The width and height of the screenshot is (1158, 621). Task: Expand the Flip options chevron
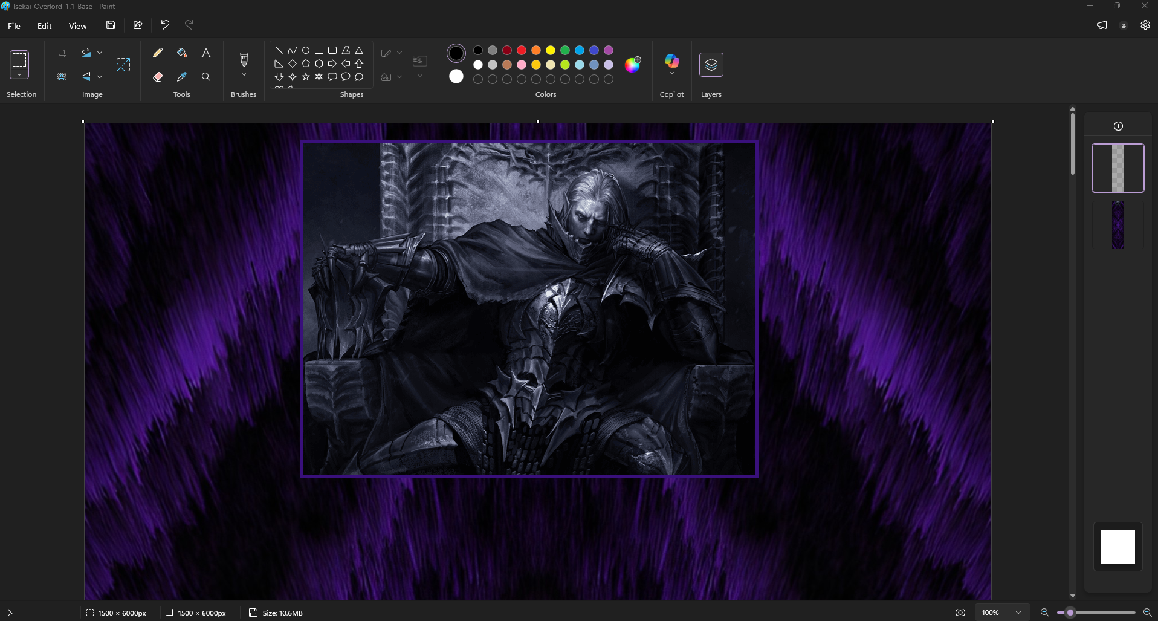[x=100, y=77]
